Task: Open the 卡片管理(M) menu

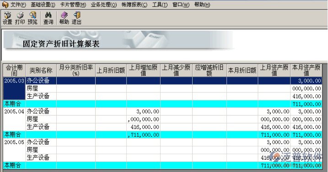Action: point(73,5)
